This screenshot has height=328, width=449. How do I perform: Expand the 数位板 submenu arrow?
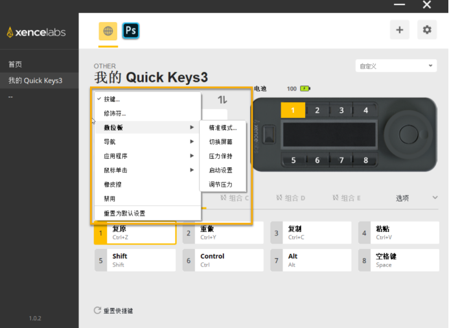[192, 127]
